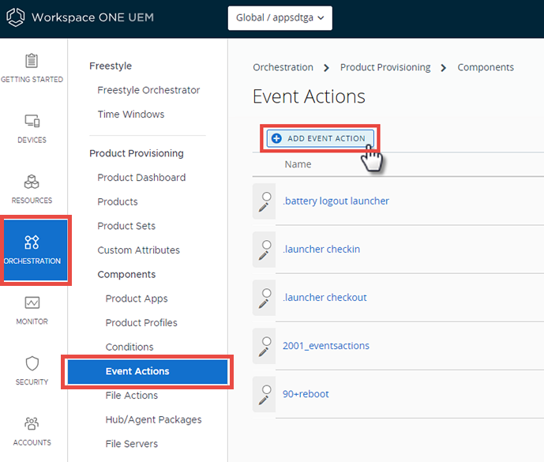Go to Freestyle Orchestrator
Viewport: 544px width, 462px height.
(x=148, y=90)
